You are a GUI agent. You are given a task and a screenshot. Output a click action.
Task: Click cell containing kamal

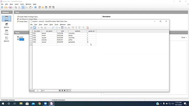point(49,33)
